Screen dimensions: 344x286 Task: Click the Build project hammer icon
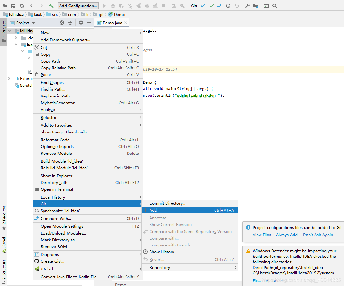51,6
